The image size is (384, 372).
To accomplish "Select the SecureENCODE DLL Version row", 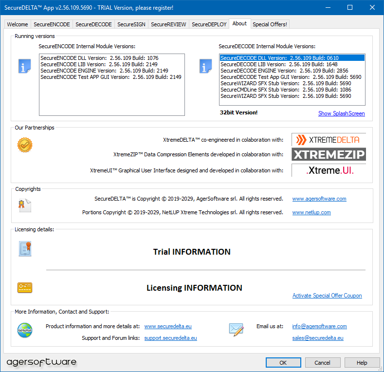I will (111, 58).
